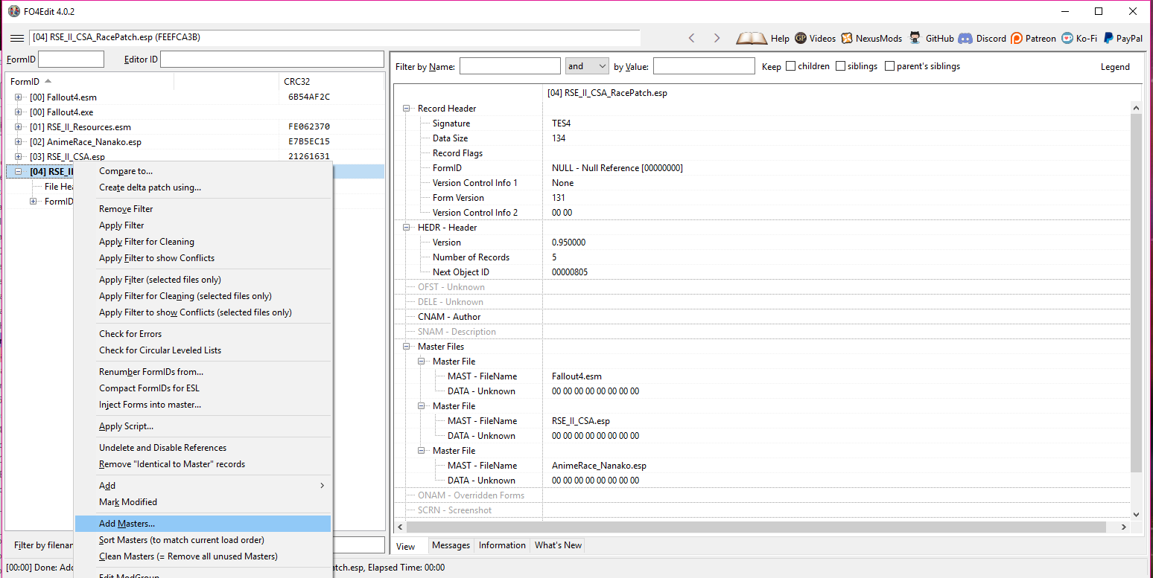Image resolution: width=1153 pixels, height=578 pixels.
Task: Focus the Filter by Name field
Action: click(510, 66)
